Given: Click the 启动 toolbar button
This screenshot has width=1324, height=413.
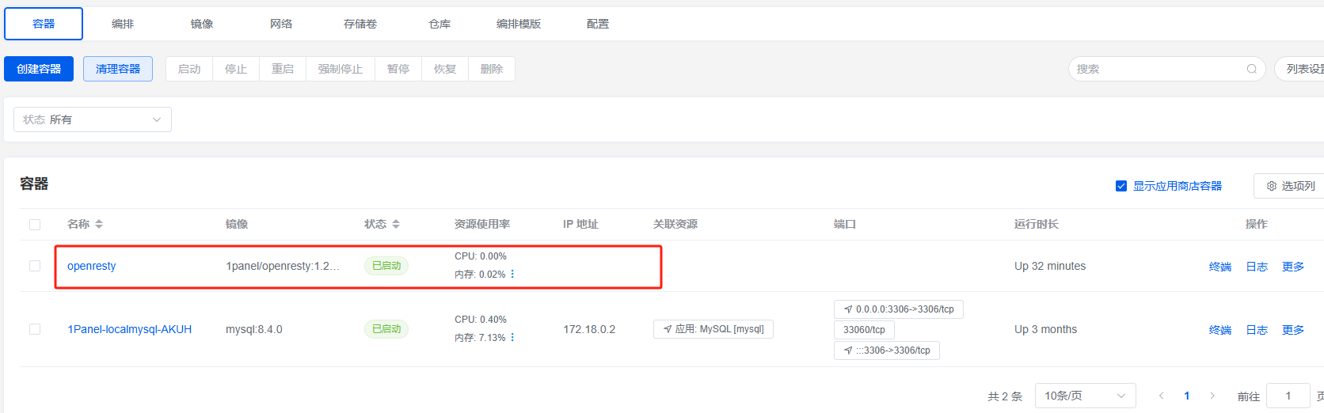Looking at the screenshot, I should 189,69.
